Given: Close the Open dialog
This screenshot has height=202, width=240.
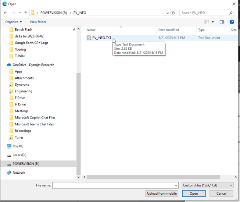Looking at the screenshot, I should (x=234, y=4).
